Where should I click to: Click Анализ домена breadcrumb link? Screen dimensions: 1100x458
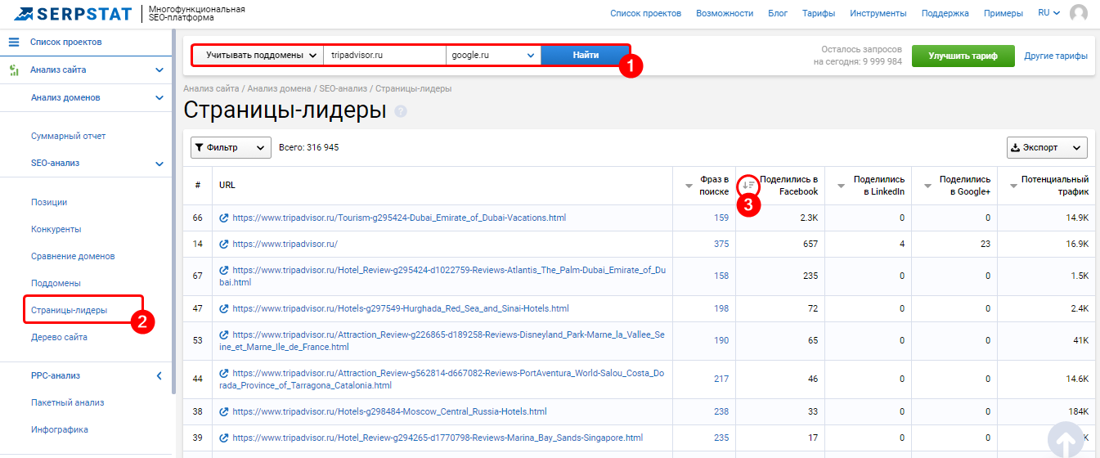coord(279,88)
